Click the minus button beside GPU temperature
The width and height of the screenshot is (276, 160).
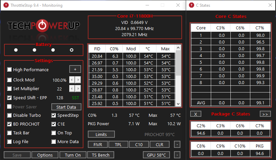pyautogui.click(x=177, y=155)
